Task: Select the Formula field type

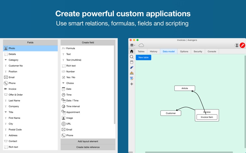Action: (70, 48)
